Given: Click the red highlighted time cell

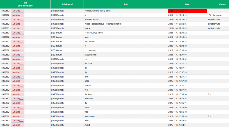Looking at the screenshot, I should click(187, 11).
